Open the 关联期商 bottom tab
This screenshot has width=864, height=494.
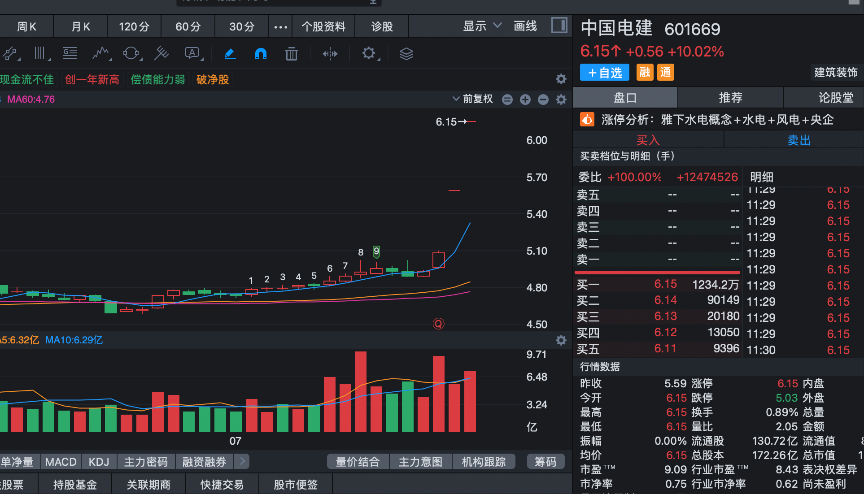(x=148, y=485)
